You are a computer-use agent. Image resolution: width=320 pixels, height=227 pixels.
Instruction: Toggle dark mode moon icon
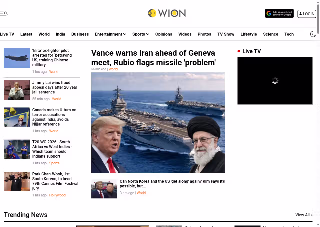click(x=313, y=34)
